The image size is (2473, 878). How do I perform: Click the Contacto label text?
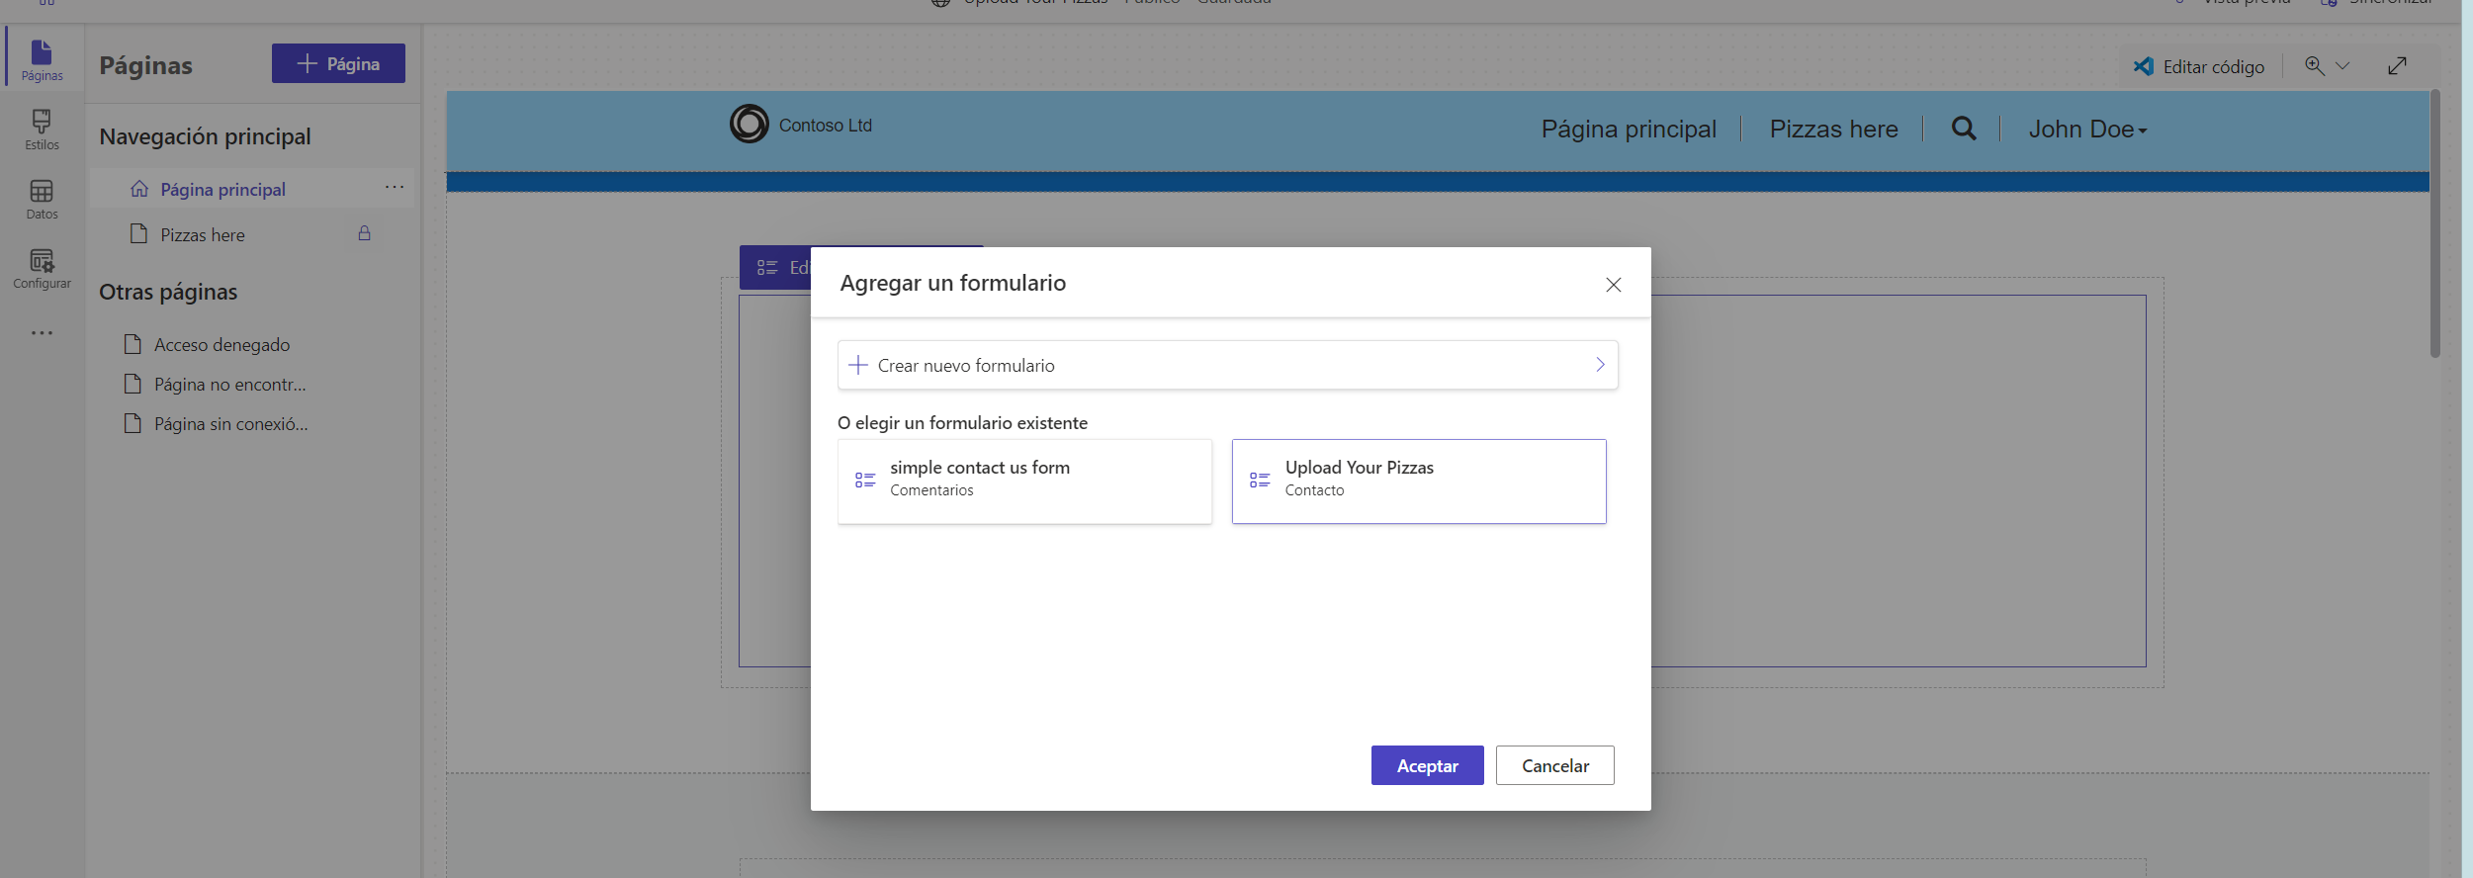pos(1314,490)
